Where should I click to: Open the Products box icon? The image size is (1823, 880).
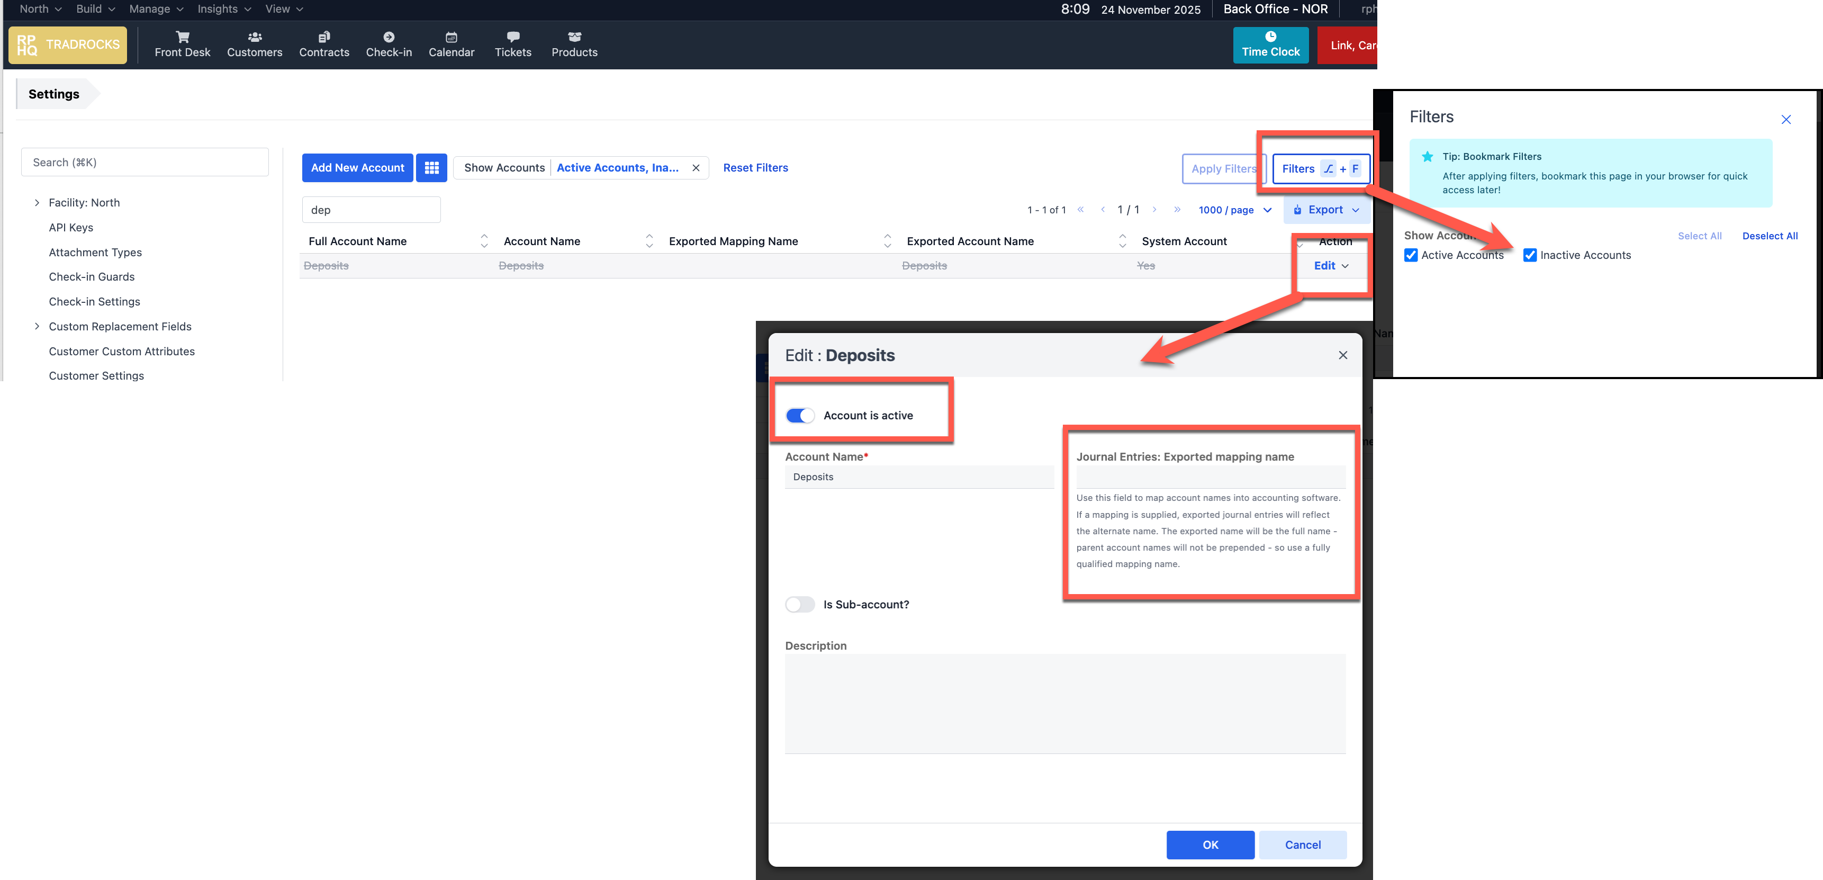(574, 37)
